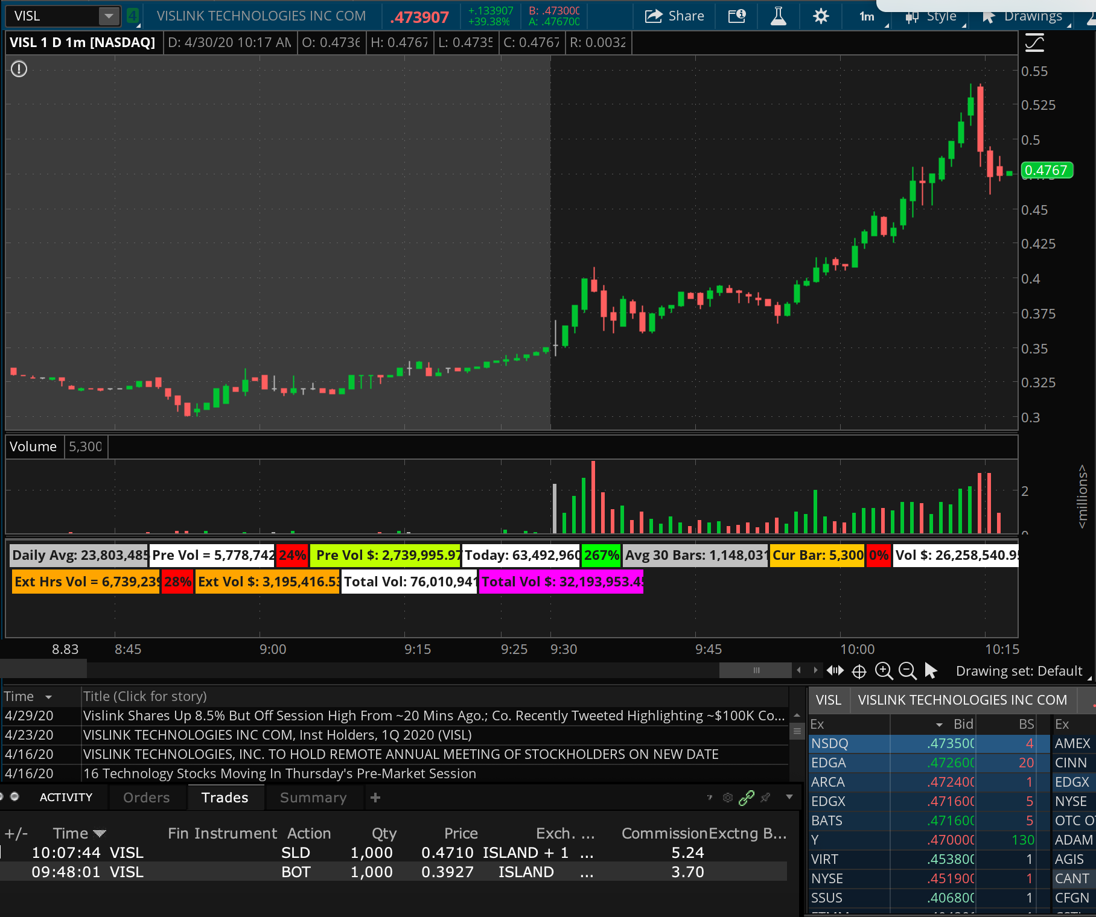Click the zoom in magnifier icon

[884, 671]
